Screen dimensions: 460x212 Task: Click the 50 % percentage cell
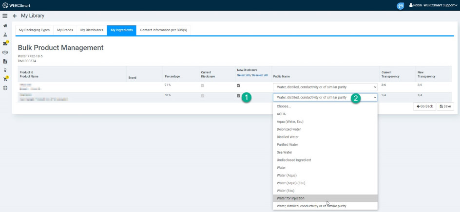pos(168,95)
